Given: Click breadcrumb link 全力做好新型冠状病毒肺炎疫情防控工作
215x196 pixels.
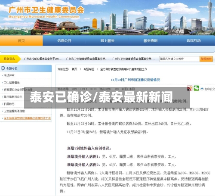Looking at the screenshot, I should pos(123,69).
